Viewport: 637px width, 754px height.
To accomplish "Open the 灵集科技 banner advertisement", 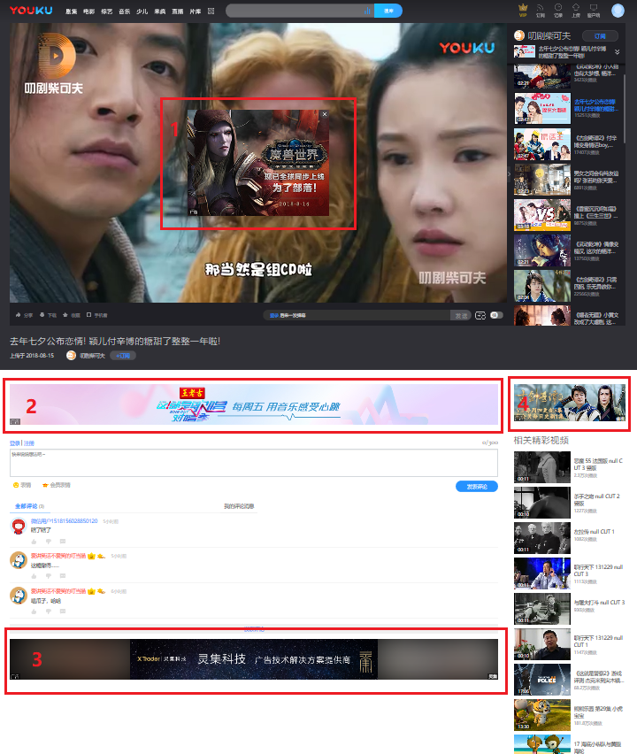I will tap(254, 658).
